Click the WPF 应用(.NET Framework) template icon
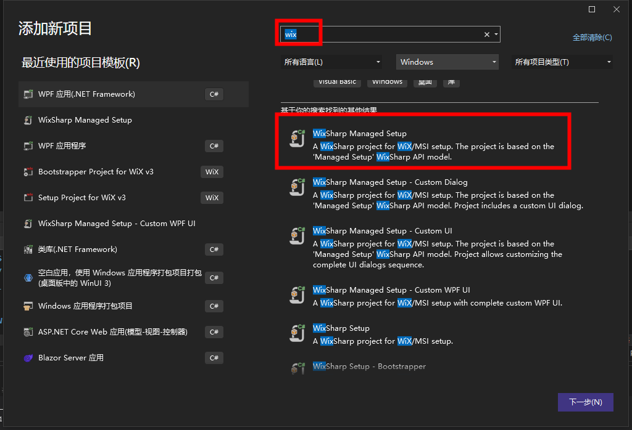The width and height of the screenshot is (632, 430). 28,94
